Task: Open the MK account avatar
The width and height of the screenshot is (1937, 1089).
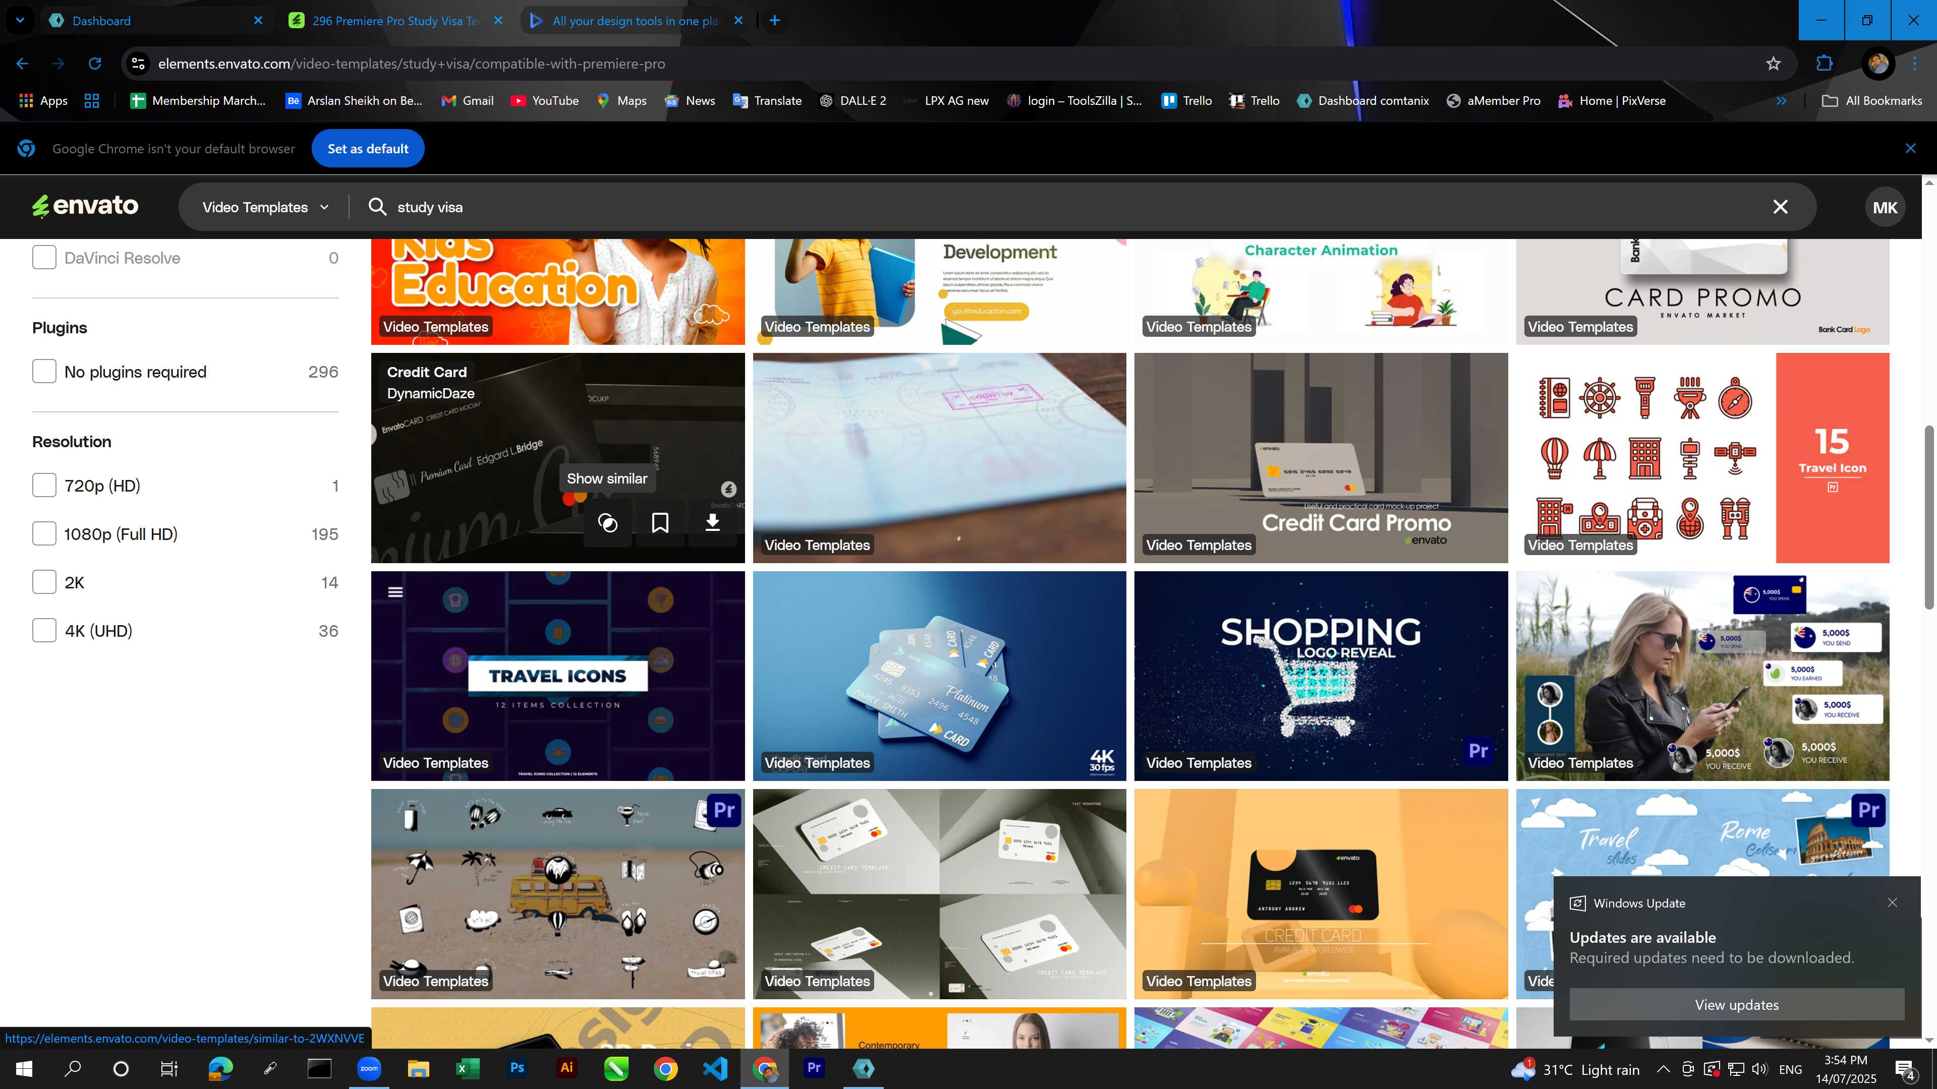Action: tap(1885, 207)
